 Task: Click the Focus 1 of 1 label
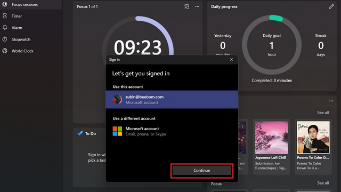click(x=87, y=6)
